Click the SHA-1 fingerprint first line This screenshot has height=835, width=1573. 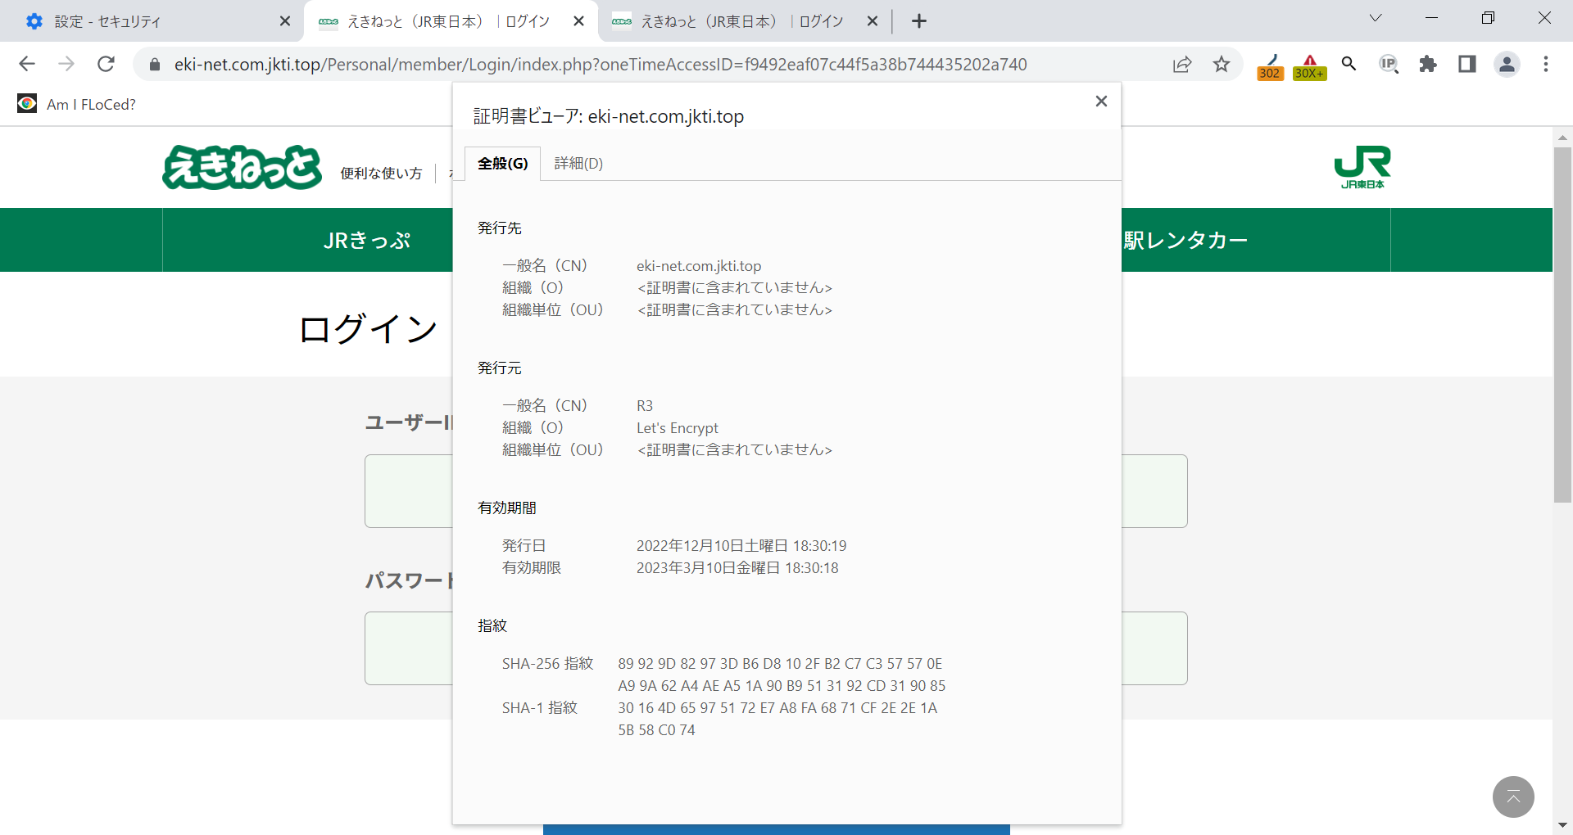[x=777, y=708]
